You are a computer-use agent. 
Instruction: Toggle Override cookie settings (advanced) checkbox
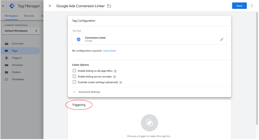click(74, 82)
